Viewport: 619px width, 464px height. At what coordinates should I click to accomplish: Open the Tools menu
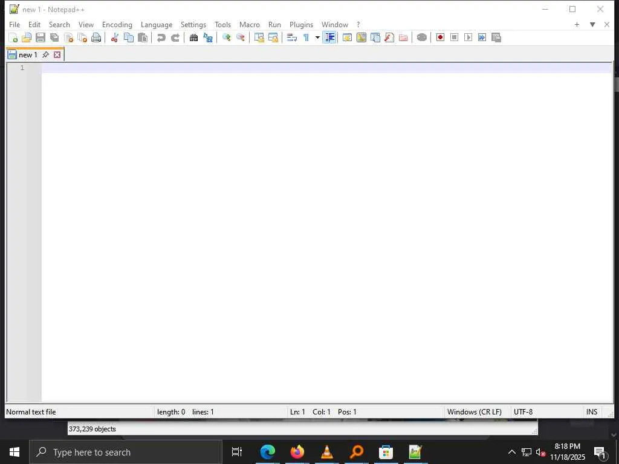click(x=222, y=24)
